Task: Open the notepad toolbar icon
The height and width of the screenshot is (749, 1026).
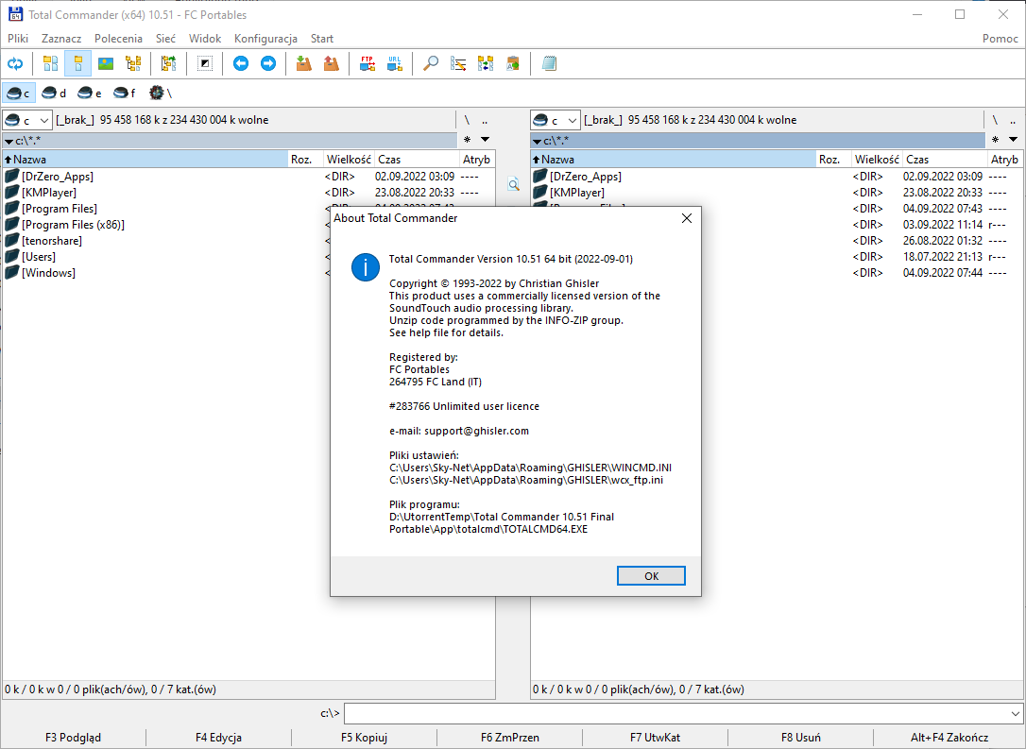Action: (x=549, y=63)
